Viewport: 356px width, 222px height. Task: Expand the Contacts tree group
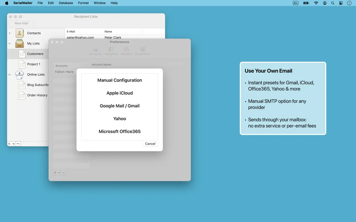pyautogui.click(x=9, y=33)
